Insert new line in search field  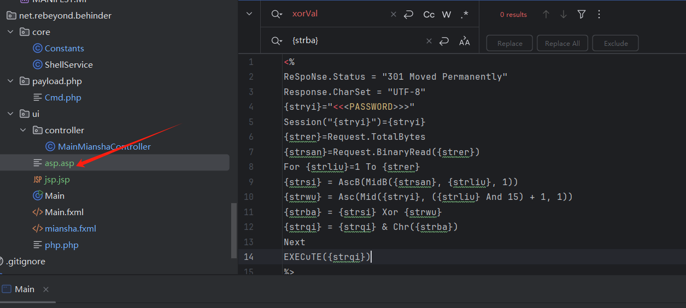[x=408, y=15]
